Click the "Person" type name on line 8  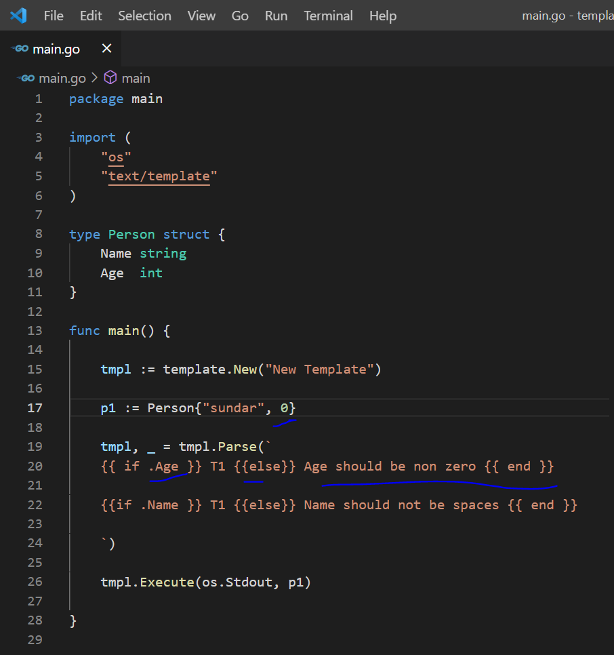point(131,235)
